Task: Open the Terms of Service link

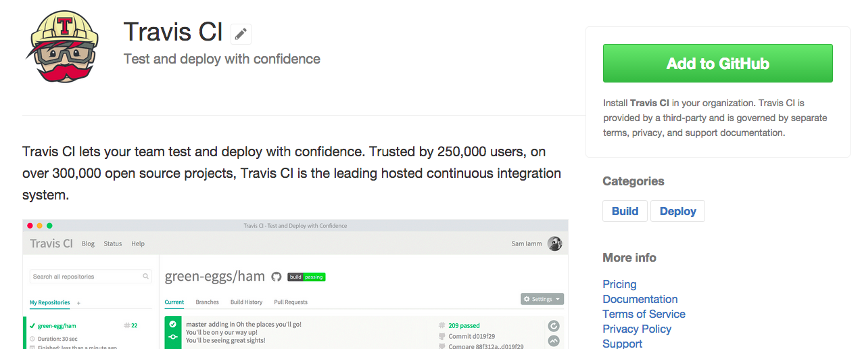Action: (644, 314)
